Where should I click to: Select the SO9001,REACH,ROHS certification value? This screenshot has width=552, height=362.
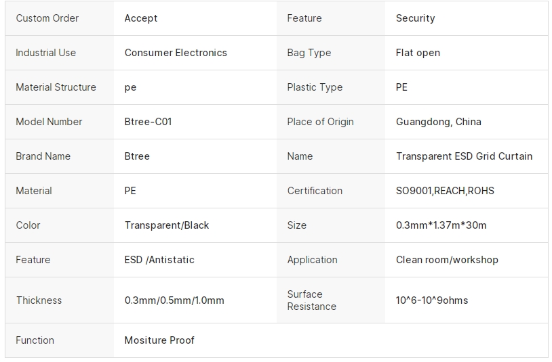tap(445, 191)
